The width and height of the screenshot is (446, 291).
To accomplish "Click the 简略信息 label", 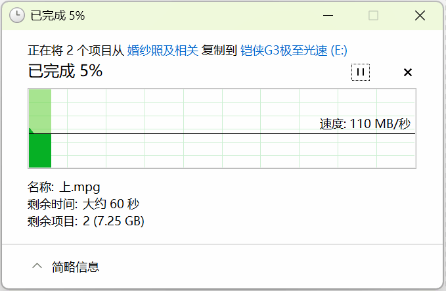I will (x=76, y=267).
